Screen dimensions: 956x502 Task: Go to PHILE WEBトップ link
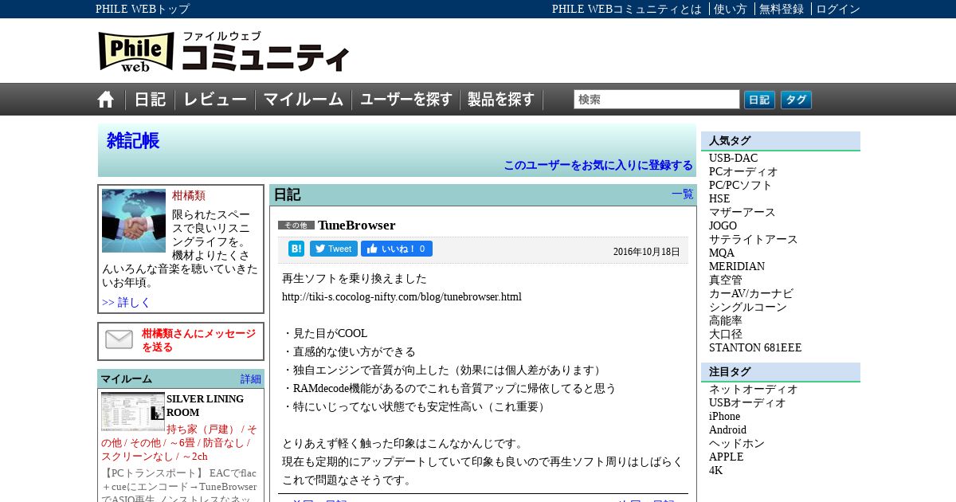(143, 9)
